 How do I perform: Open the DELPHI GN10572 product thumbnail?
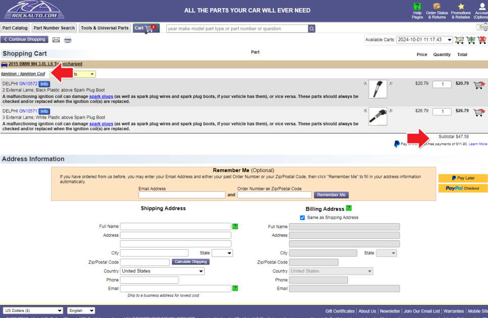click(378, 89)
